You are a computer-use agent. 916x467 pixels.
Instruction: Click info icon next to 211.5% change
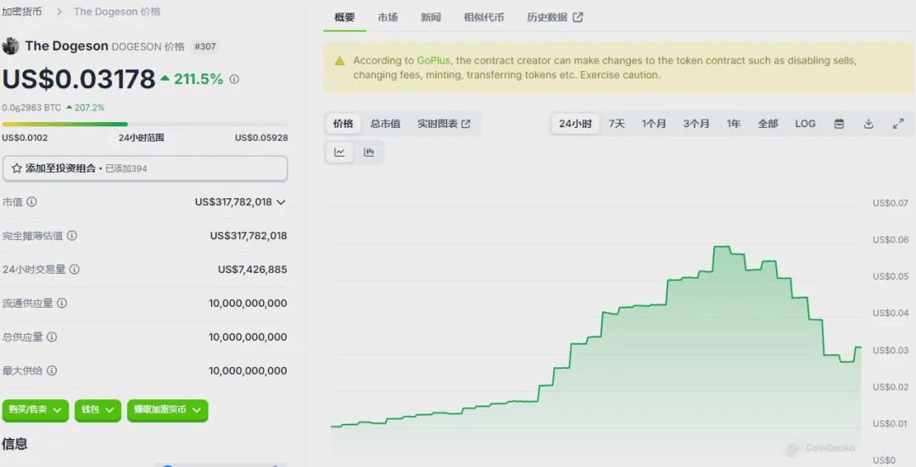point(234,79)
